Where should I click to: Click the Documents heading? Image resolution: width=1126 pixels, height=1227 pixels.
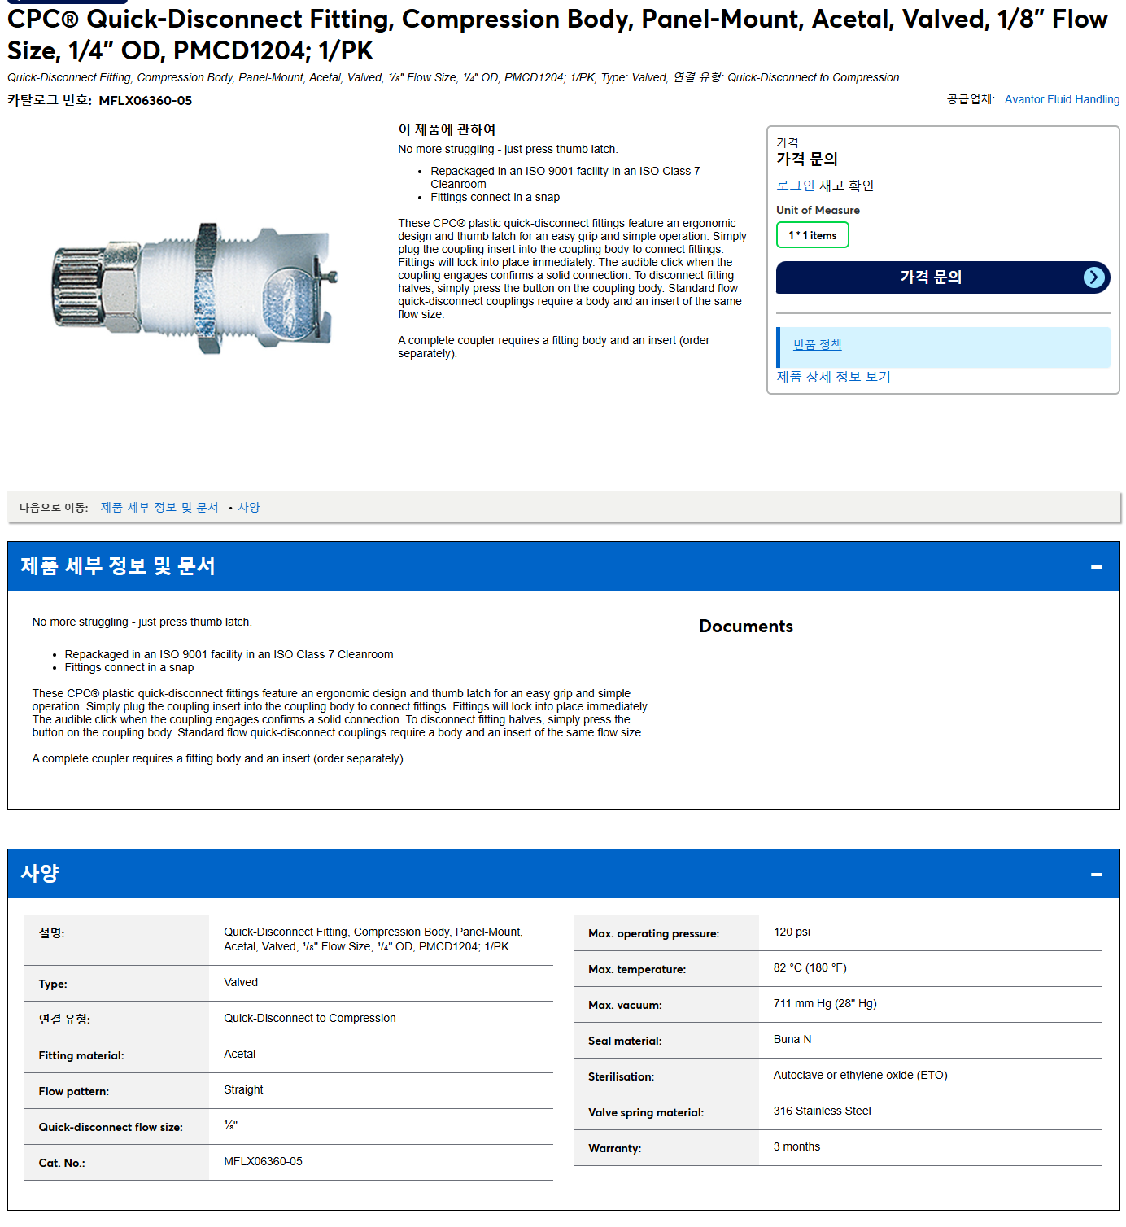[x=746, y=627]
